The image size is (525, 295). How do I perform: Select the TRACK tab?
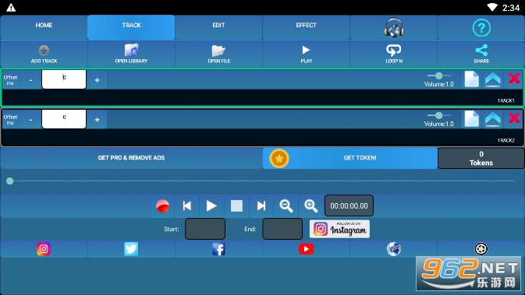(131, 27)
